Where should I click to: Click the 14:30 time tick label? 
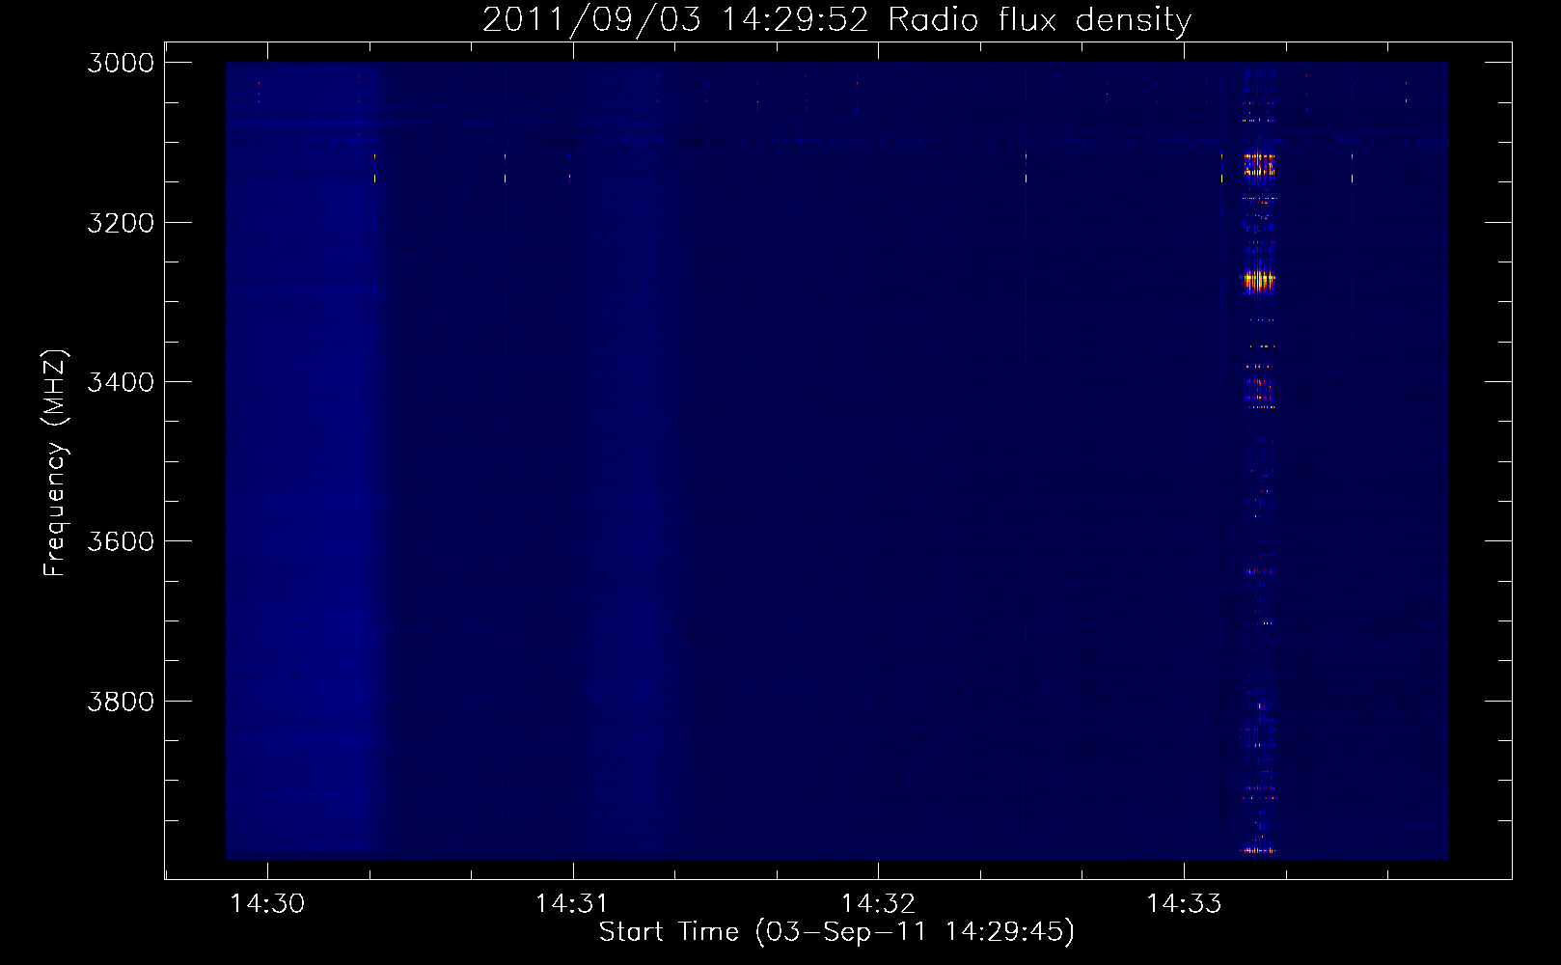267,903
